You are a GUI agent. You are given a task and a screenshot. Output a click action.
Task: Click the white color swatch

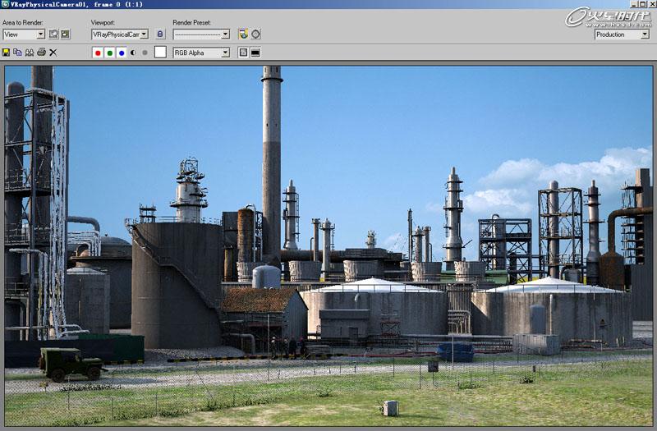point(160,53)
